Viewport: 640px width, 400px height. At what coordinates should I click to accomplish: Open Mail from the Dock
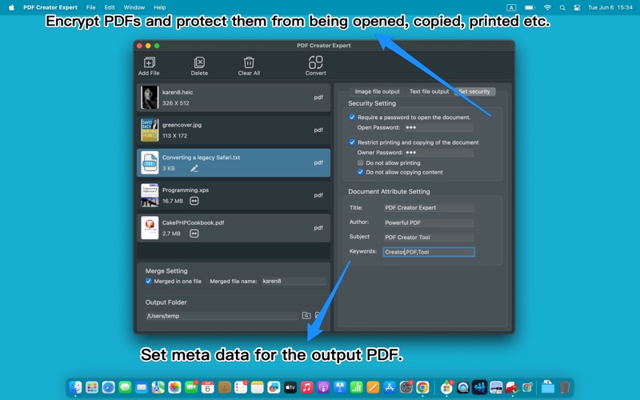pyautogui.click(x=142, y=387)
